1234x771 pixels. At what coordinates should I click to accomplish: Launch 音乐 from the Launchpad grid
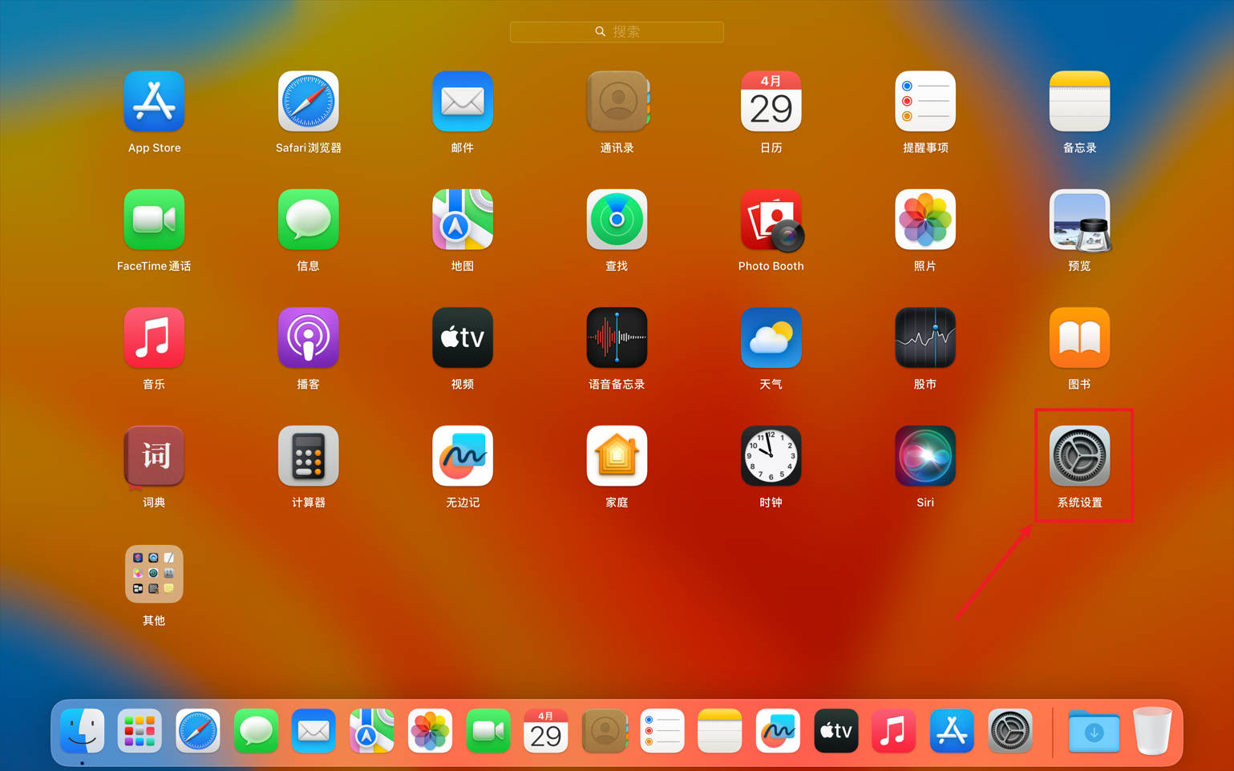tap(154, 337)
